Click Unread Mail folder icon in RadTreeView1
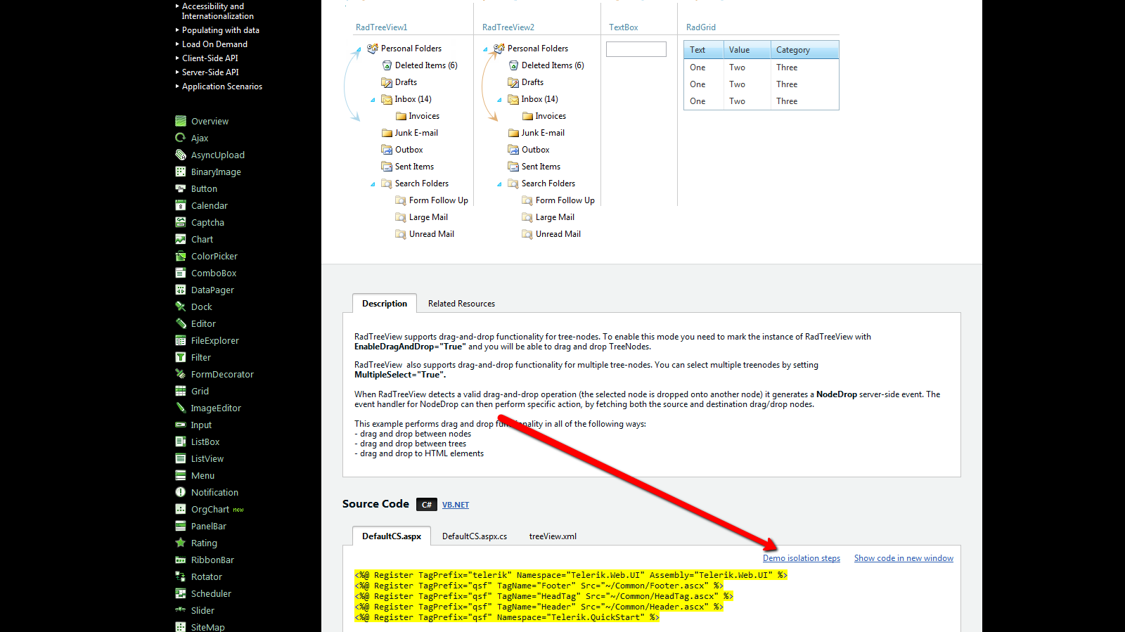This screenshot has width=1125, height=632. tap(401, 234)
